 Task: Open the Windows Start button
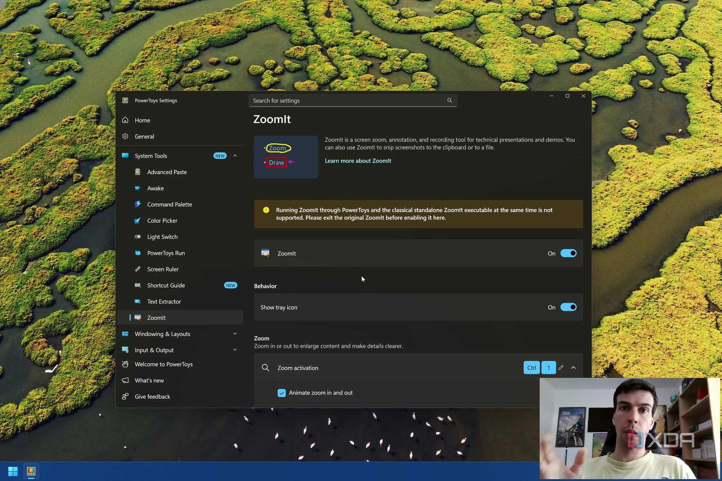click(13, 471)
